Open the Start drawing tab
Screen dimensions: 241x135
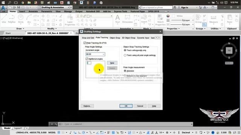coord(8,33)
